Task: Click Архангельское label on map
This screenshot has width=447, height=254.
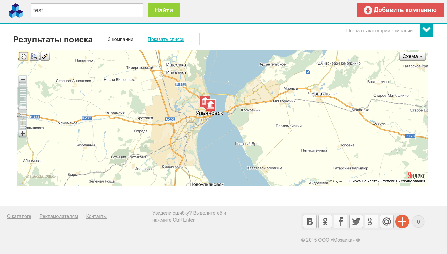Action: coord(273,64)
